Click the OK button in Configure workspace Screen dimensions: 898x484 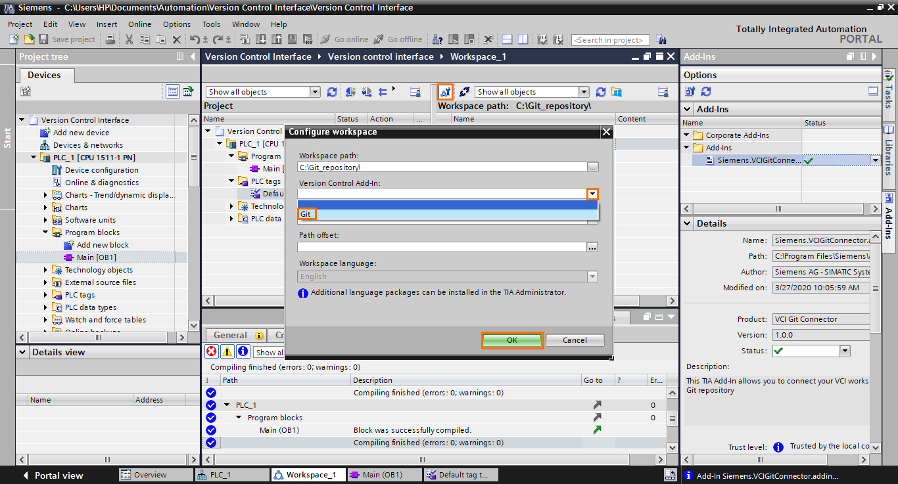point(512,340)
